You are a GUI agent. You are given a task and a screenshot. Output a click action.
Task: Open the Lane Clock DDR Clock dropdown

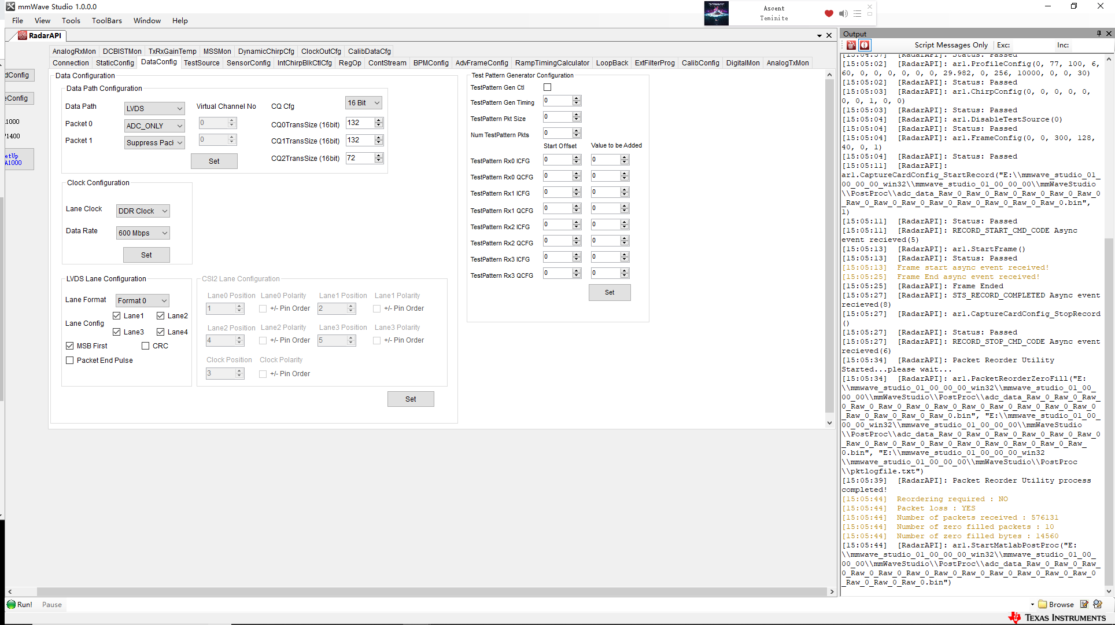click(x=143, y=211)
